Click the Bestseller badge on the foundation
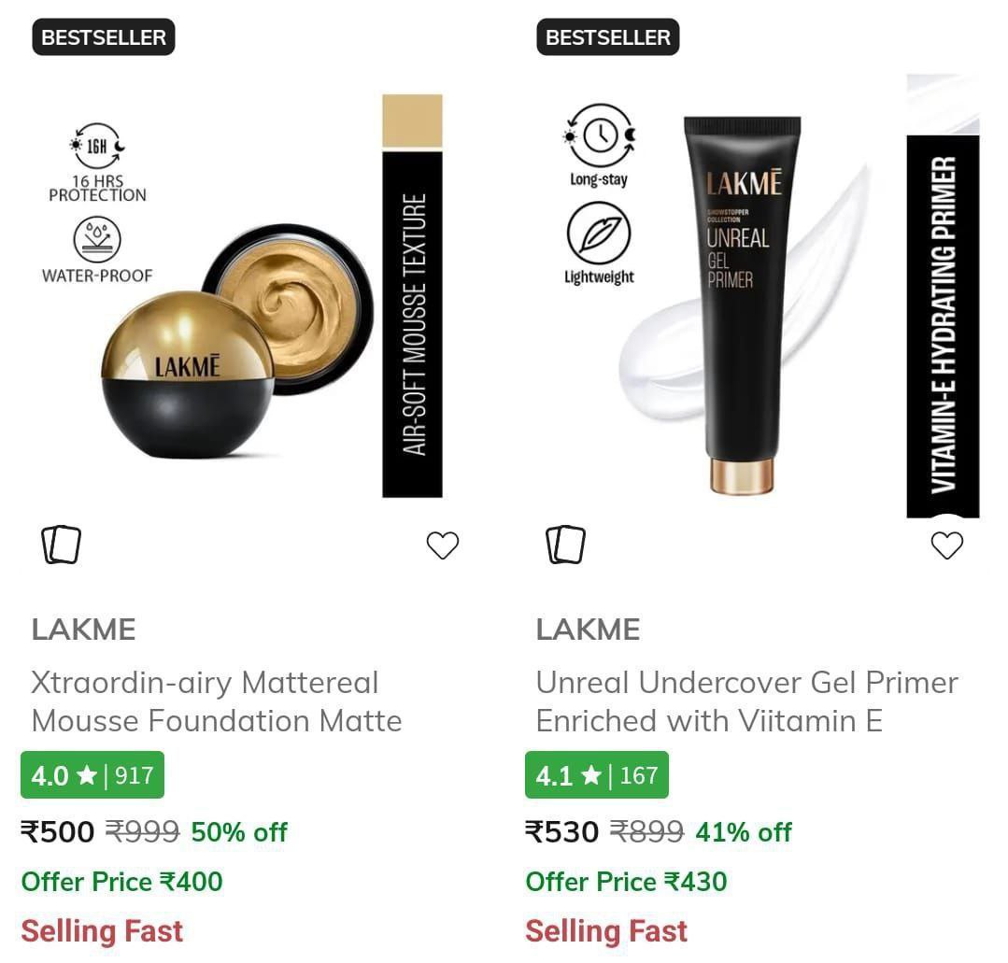1008x963 pixels. (104, 36)
